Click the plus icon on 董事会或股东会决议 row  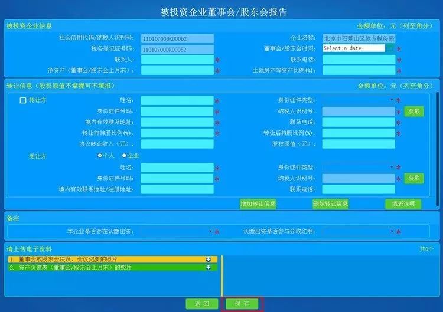click(208, 259)
